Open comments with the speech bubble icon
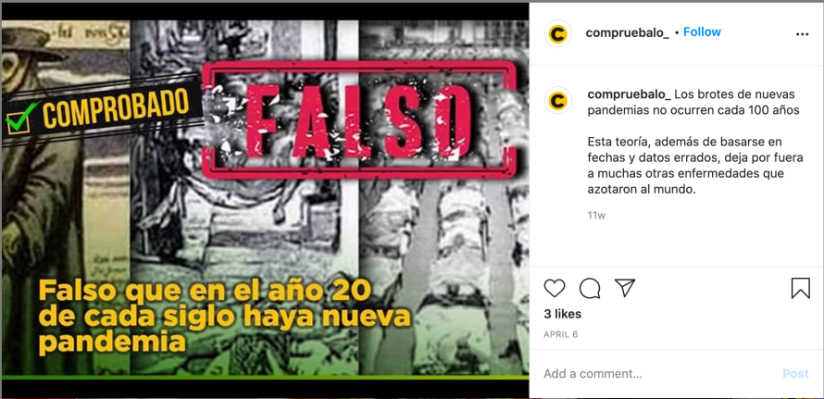This screenshot has width=824, height=399. tap(590, 288)
